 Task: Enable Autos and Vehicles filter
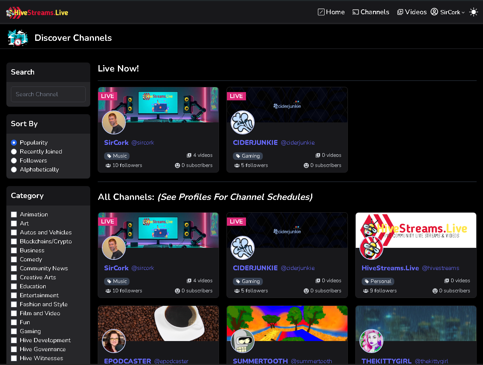point(14,232)
